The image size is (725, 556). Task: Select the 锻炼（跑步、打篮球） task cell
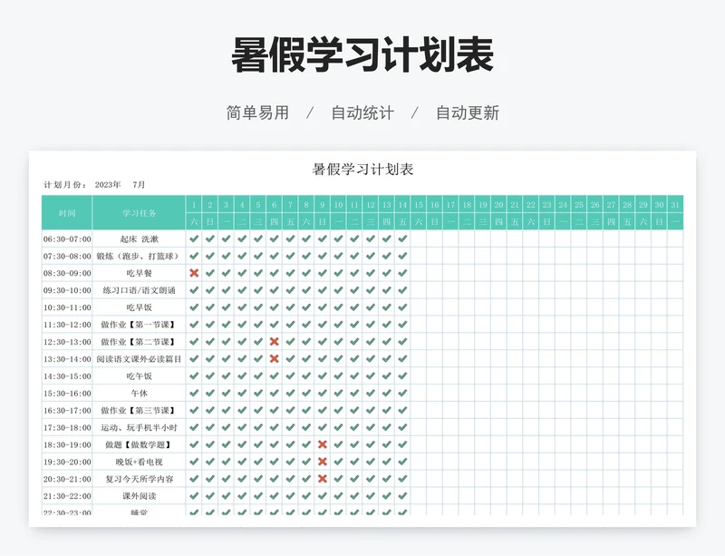coord(140,256)
